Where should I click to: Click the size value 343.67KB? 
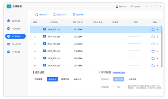click(x=78, y=29)
